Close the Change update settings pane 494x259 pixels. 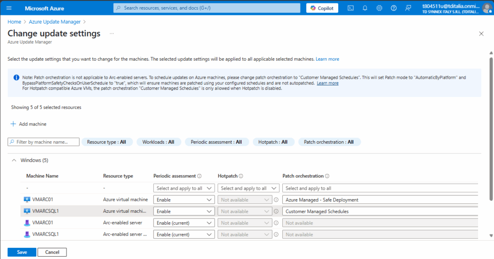pyautogui.click(x=481, y=34)
